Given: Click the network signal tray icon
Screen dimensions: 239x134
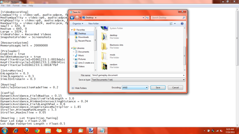Looking at the screenshot, I should click(x=217, y=131).
